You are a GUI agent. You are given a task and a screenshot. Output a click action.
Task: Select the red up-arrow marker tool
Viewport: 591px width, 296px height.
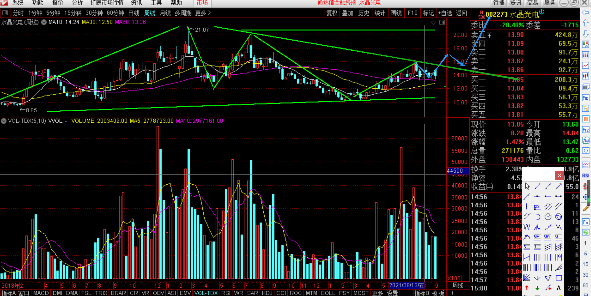[527, 288]
